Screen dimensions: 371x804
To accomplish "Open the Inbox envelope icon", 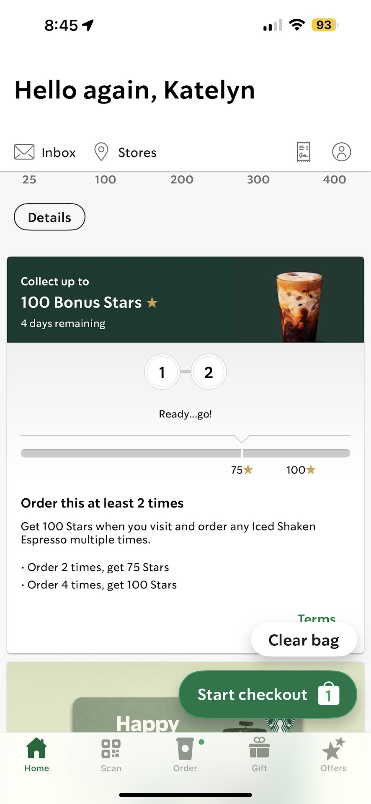I will [24, 152].
